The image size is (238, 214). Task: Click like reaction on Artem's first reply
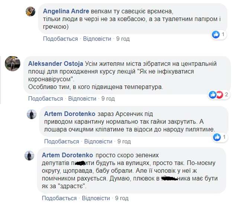[x=217, y=137]
